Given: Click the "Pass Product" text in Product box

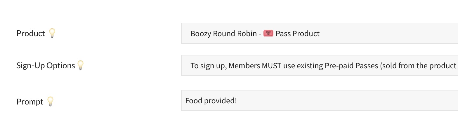Looking at the screenshot, I should [298, 34].
